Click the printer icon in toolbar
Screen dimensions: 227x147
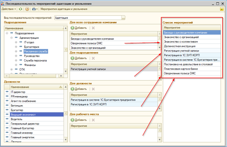click(x=34, y=9)
